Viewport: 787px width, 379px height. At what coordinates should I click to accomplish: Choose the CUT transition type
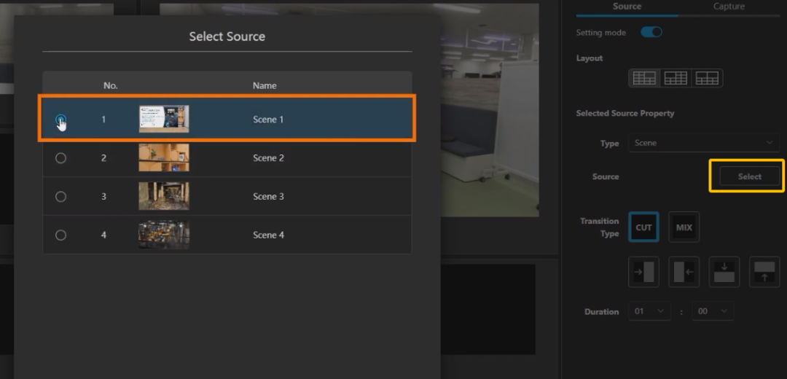[643, 227]
